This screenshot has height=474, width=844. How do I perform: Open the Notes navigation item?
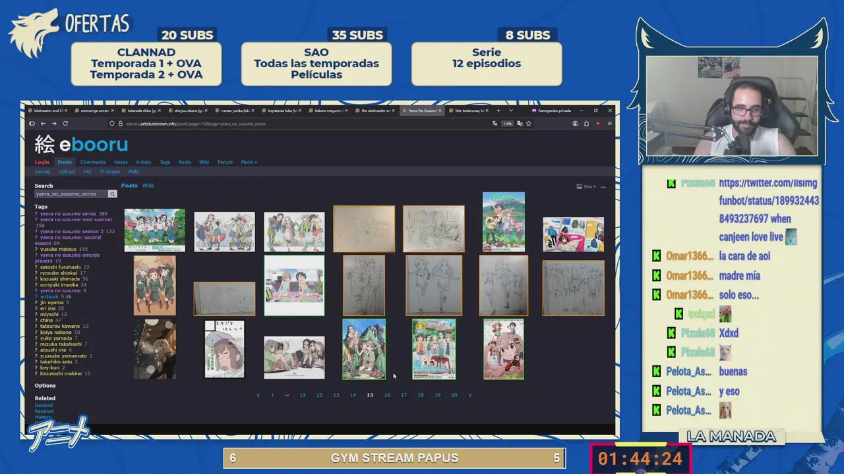pyautogui.click(x=121, y=162)
